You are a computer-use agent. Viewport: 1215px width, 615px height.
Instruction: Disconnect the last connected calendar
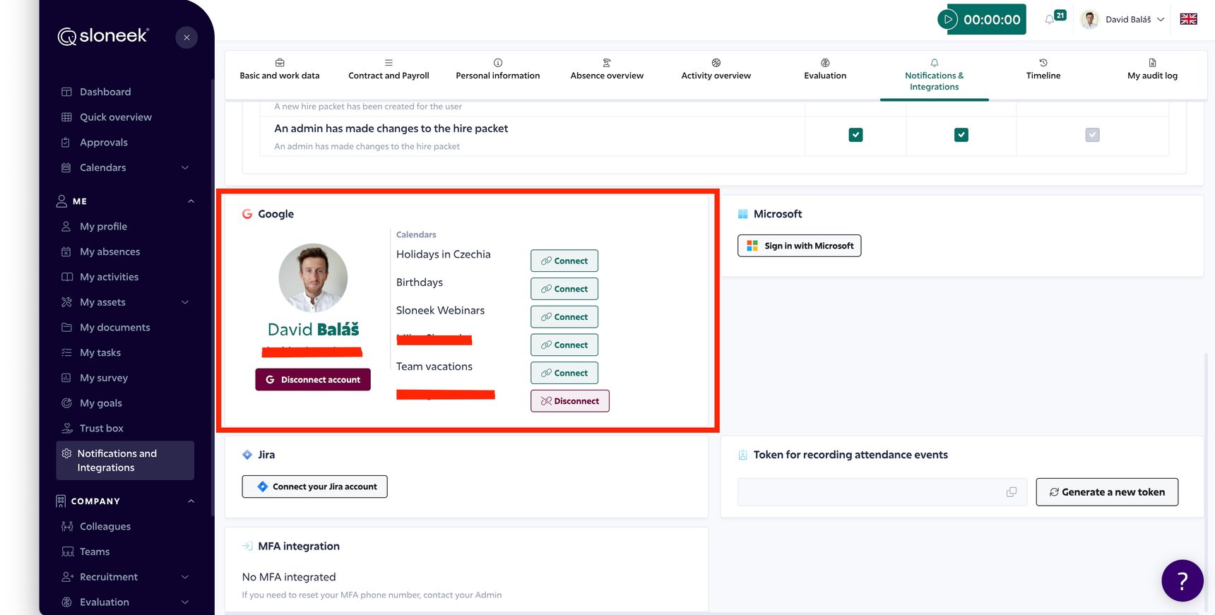coord(570,401)
